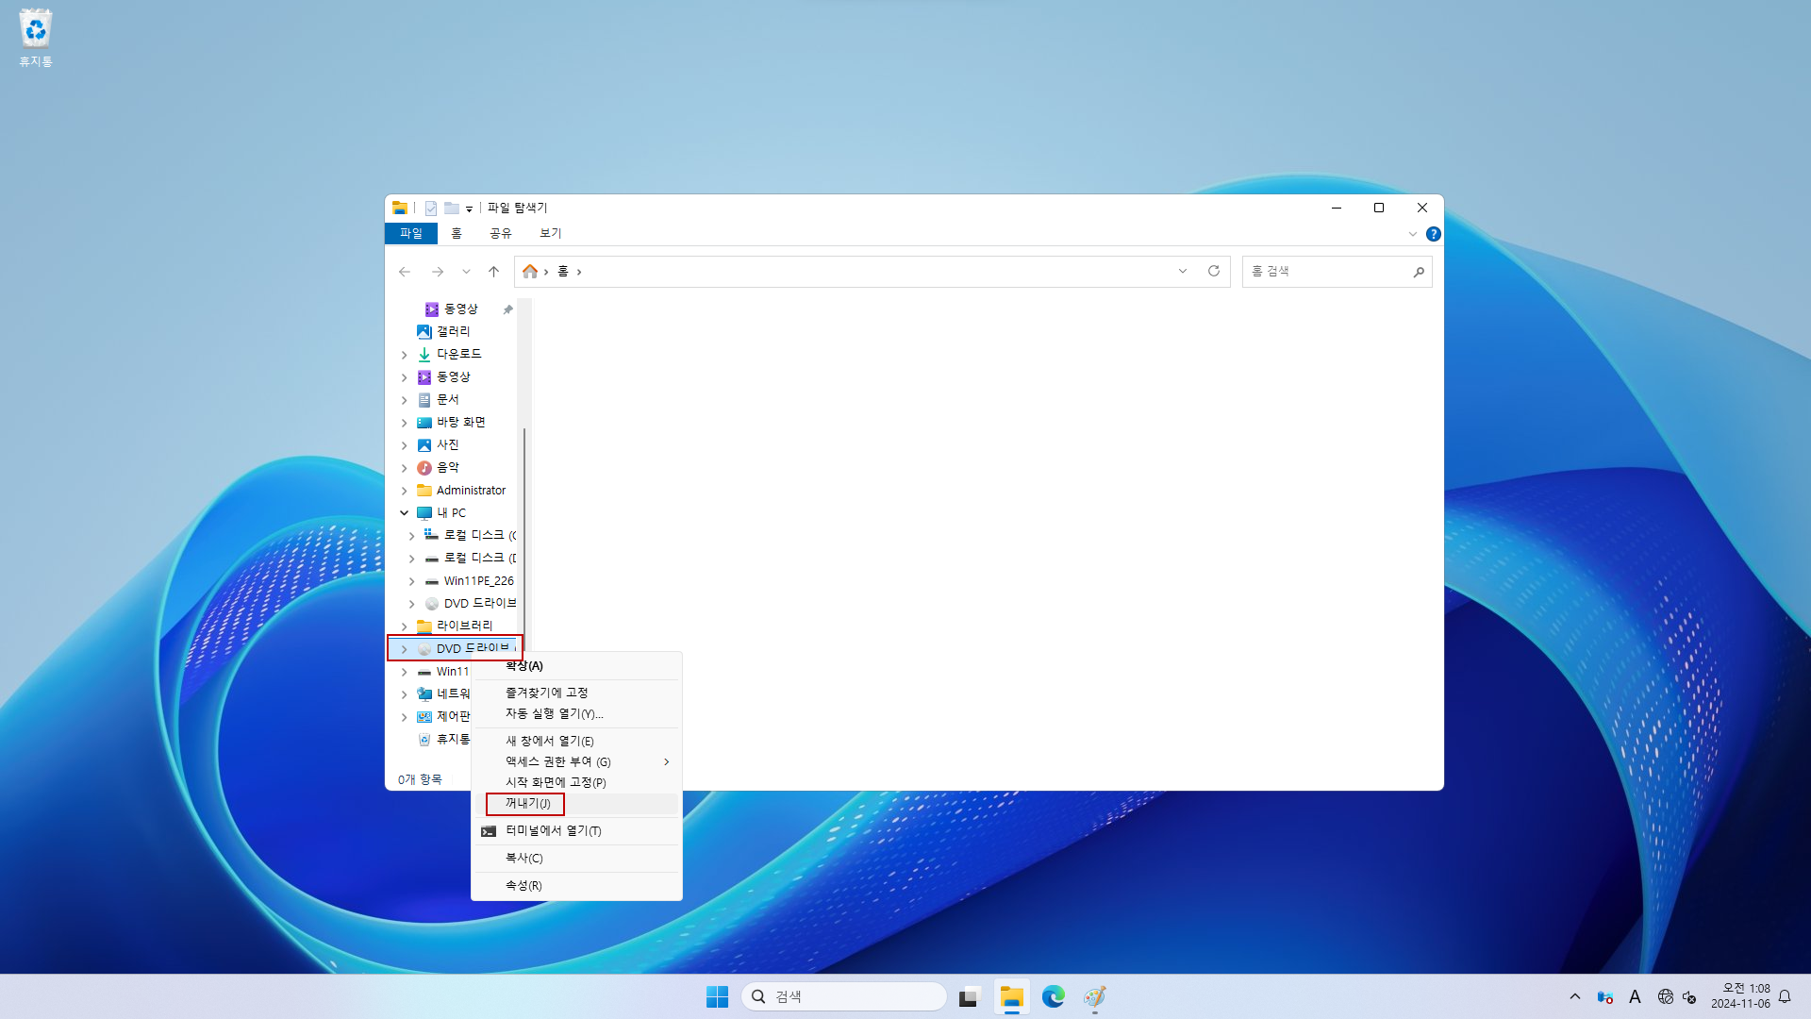
Task: Toggle the ribbon expand chevron
Action: (x=1412, y=234)
